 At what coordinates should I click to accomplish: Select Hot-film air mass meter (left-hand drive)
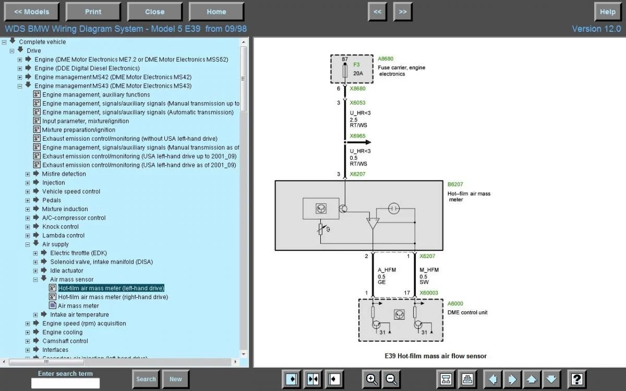click(111, 288)
